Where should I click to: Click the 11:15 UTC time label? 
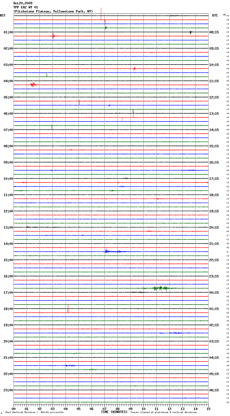[214, 81]
